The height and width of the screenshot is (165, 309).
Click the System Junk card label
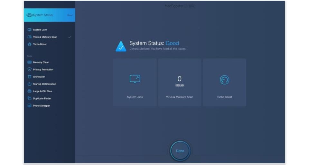pyautogui.click(x=135, y=97)
